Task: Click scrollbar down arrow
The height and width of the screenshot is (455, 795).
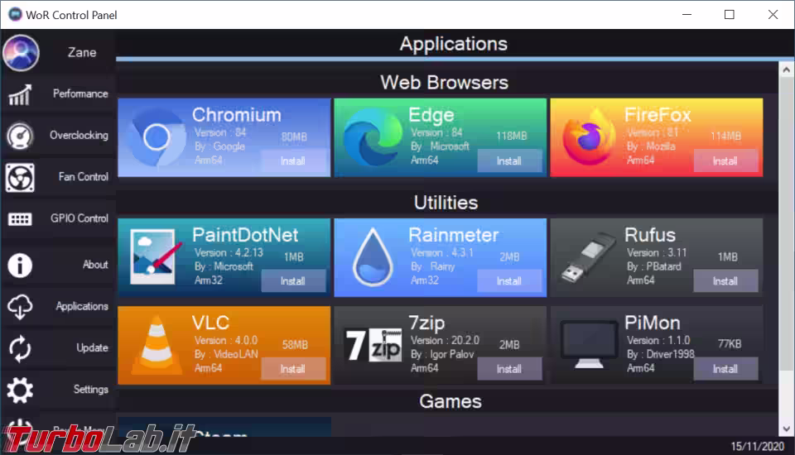Action: tap(787, 429)
